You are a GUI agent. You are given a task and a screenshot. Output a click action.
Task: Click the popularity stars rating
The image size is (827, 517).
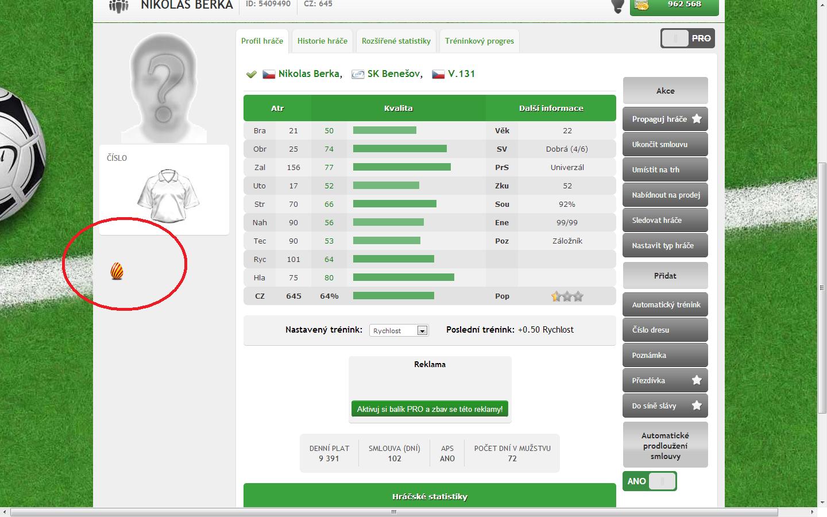pos(567,296)
